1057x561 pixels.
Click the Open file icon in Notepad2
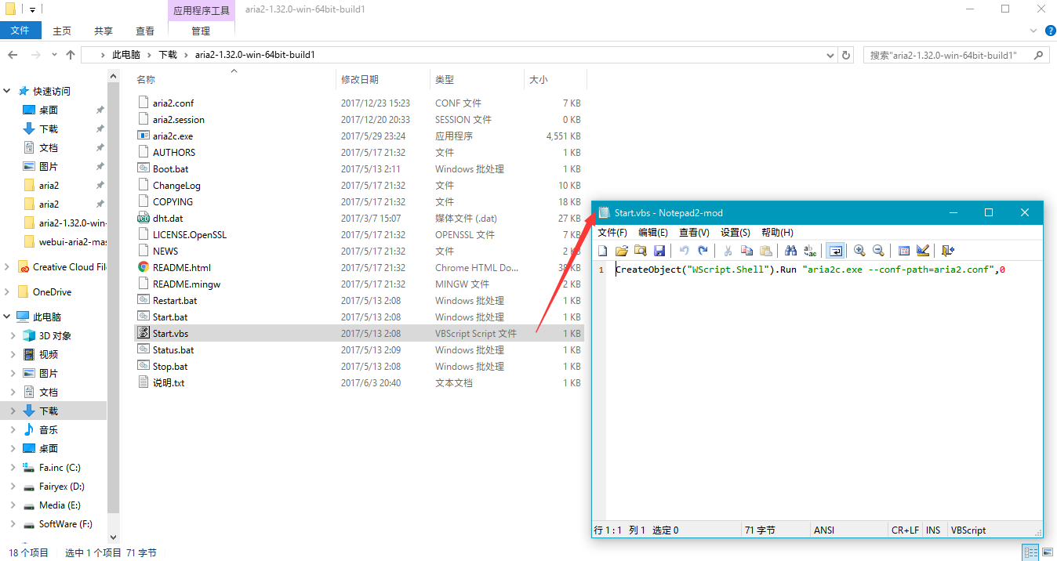pos(622,251)
